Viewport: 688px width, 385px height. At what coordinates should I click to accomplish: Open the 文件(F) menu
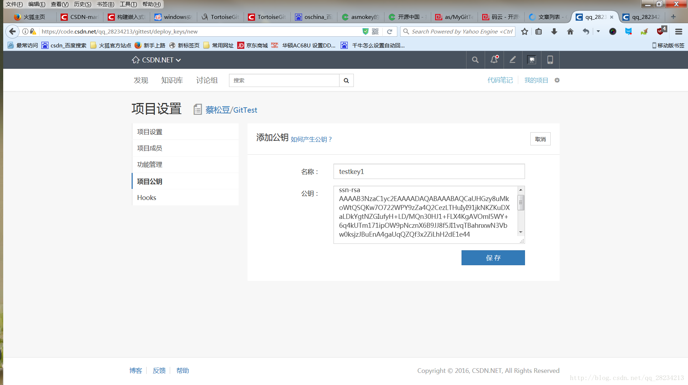pos(14,4)
